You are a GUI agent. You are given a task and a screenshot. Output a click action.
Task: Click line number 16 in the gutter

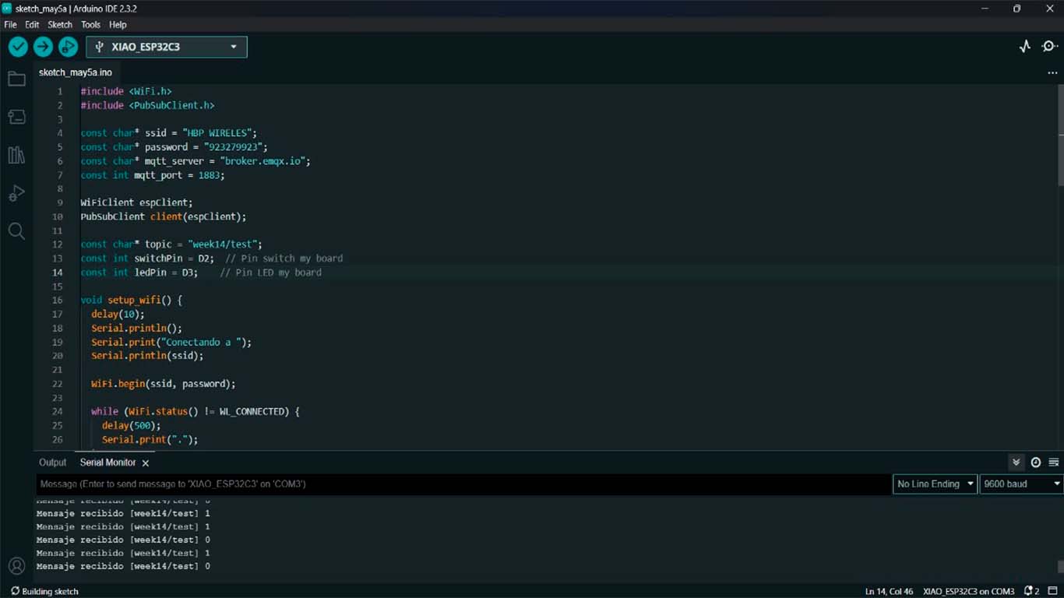57,301
